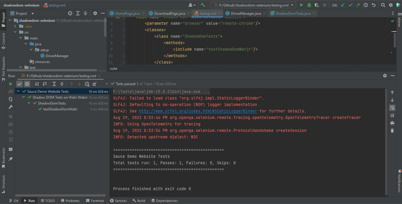Clear console output with trash icon
402x204 pixels.
coord(392,131)
